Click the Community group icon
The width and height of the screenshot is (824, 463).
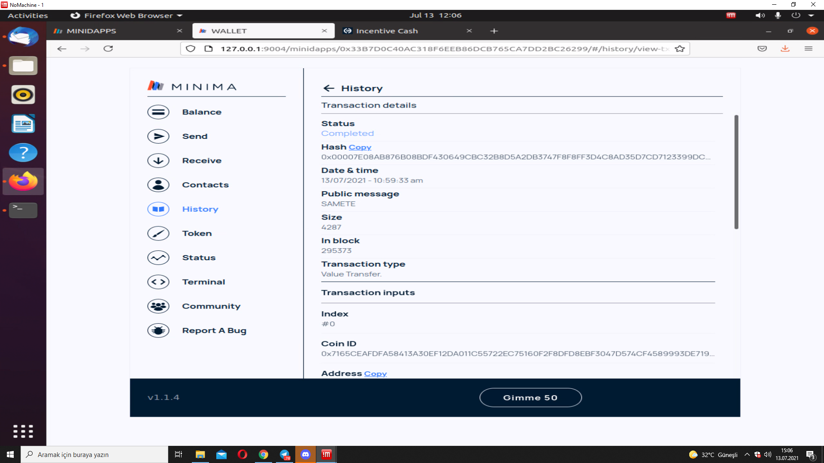click(158, 307)
